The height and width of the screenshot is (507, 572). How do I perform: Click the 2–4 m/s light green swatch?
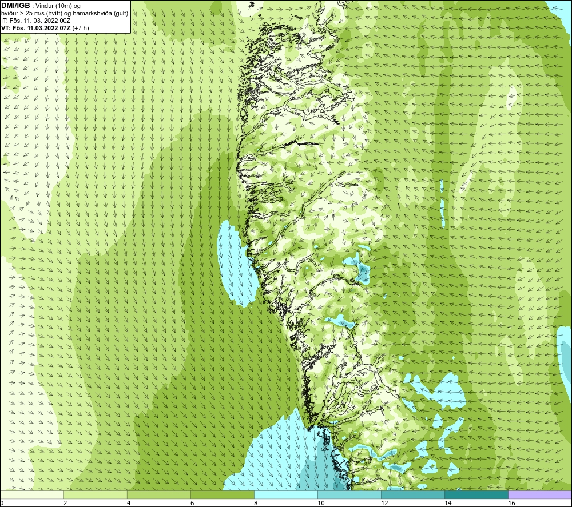click(96, 495)
